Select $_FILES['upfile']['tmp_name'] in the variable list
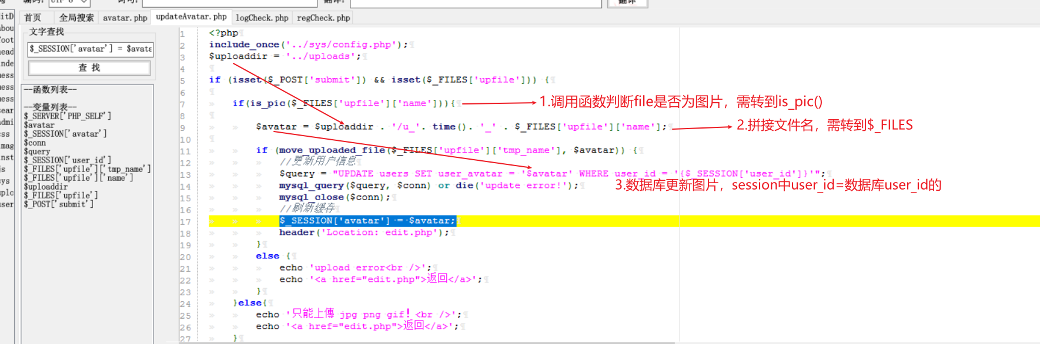The image size is (1040, 344). [87, 169]
